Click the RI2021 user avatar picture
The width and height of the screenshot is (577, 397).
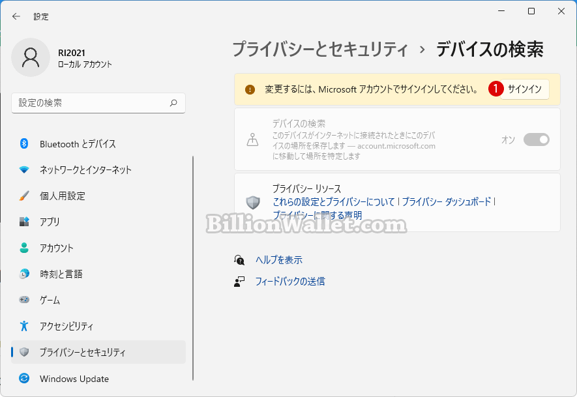(31, 57)
